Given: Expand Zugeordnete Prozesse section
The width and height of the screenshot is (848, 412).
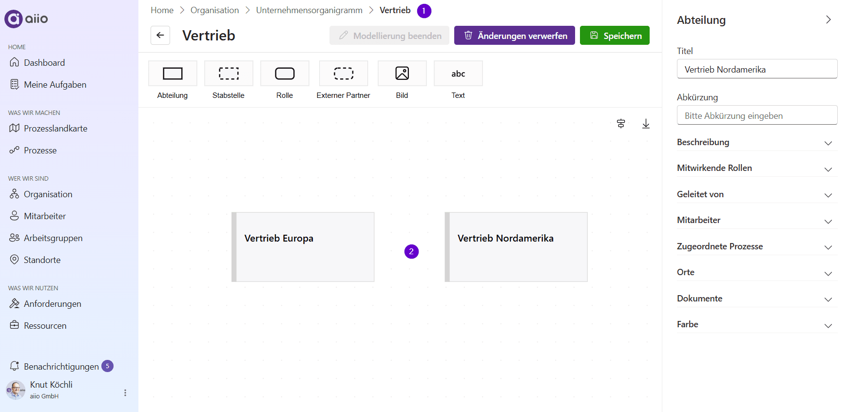Looking at the screenshot, I should [x=757, y=246].
